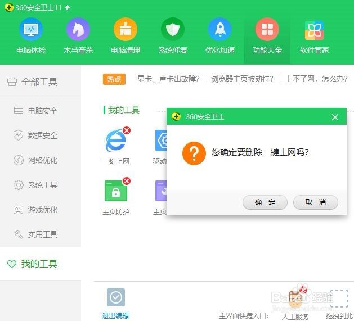Open 系统修复 shield icon
The image size is (354, 321).
(x=173, y=29)
